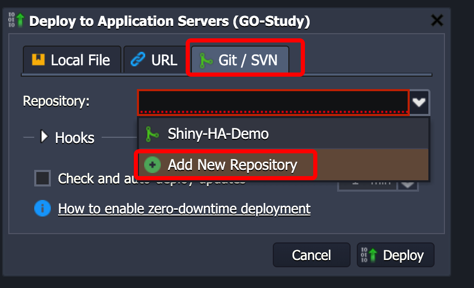Open the zero-downtime deployment link

coord(184,209)
